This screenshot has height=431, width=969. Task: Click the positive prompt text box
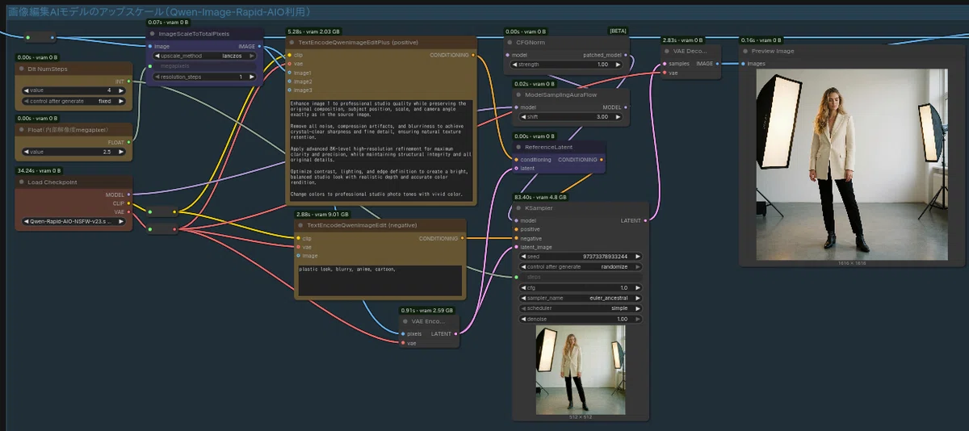coord(380,150)
